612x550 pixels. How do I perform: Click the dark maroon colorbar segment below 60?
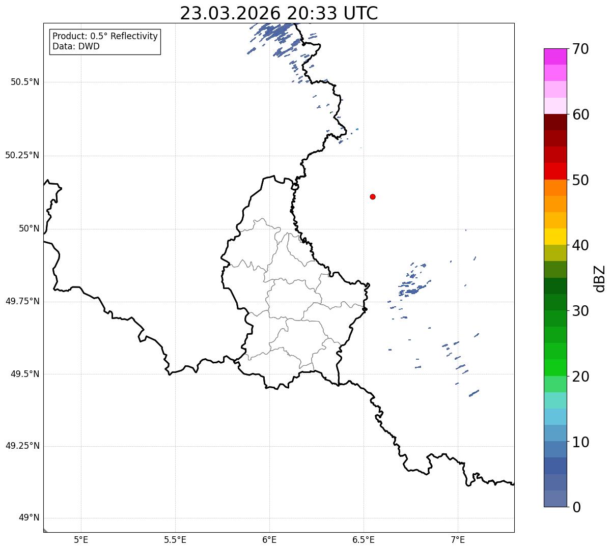[x=555, y=122]
